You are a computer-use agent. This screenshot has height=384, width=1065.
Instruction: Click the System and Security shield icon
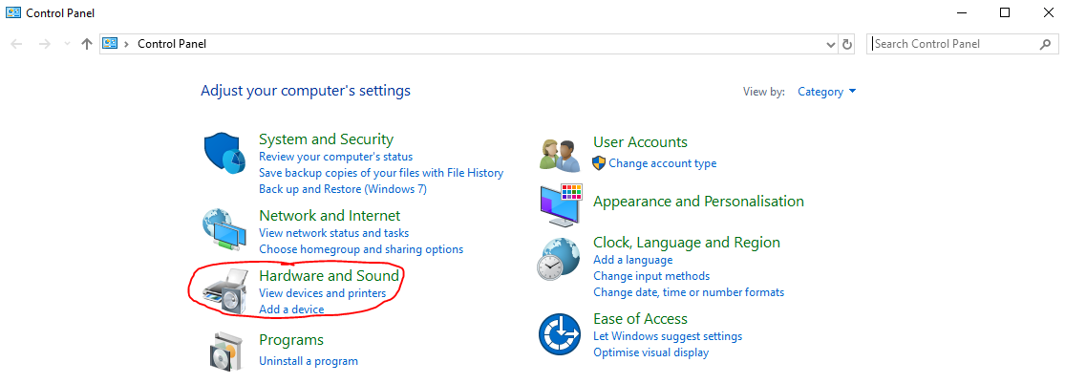[x=225, y=153]
